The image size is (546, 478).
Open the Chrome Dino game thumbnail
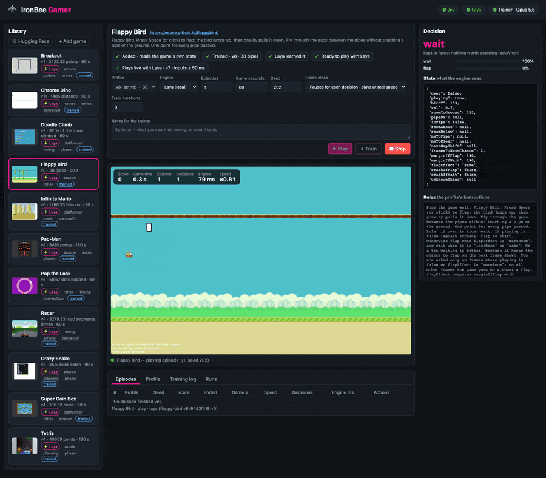click(x=24, y=100)
